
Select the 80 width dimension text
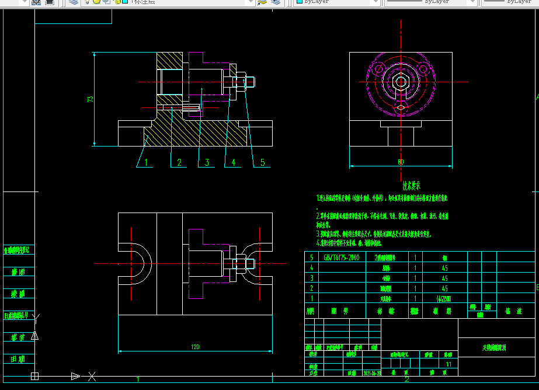click(401, 162)
